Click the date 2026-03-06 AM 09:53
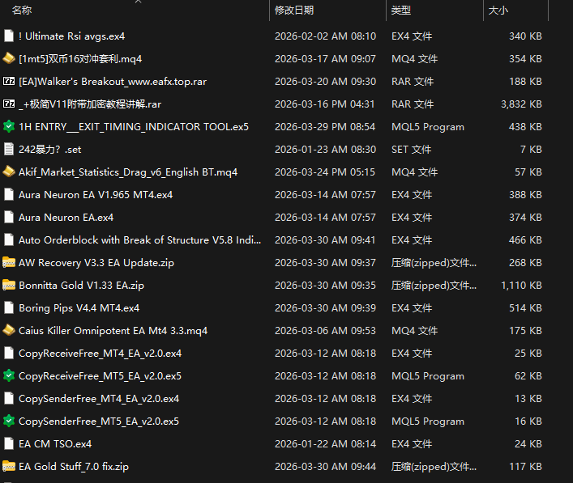This screenshot has width=573, height=483. coord(325,330)
